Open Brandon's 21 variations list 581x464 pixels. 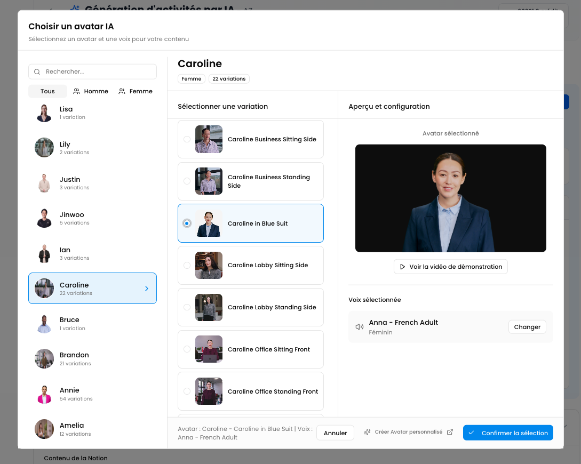92,359
